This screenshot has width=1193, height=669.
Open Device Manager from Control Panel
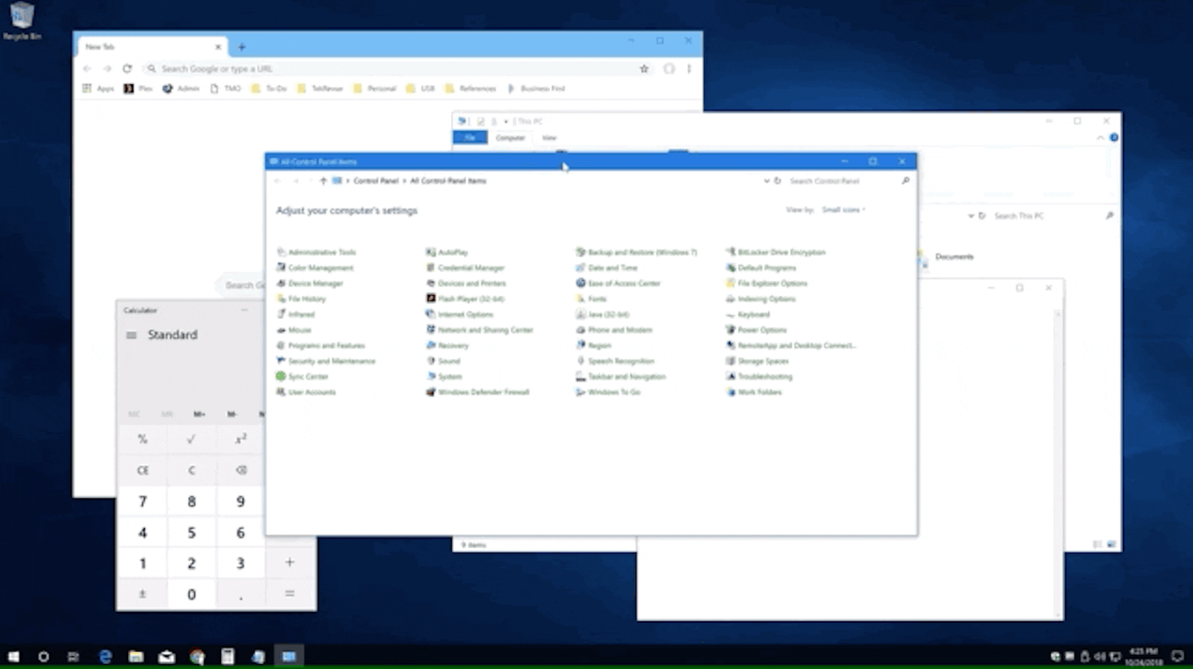(x=316, y=283)
